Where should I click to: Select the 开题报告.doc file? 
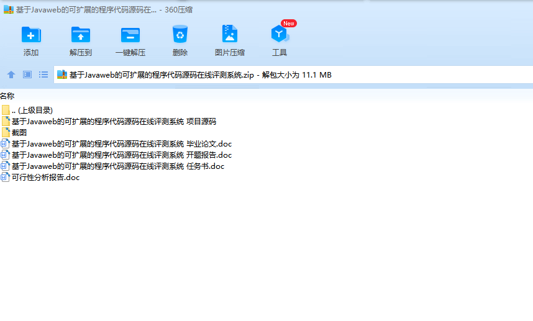coord(116,155)
